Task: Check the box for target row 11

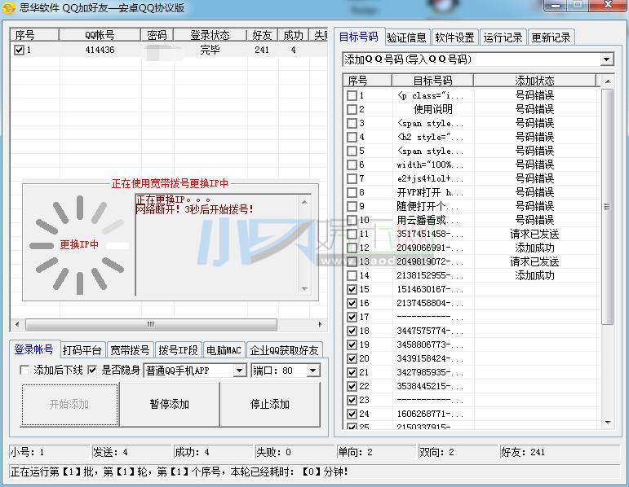Action: [352, 234]
